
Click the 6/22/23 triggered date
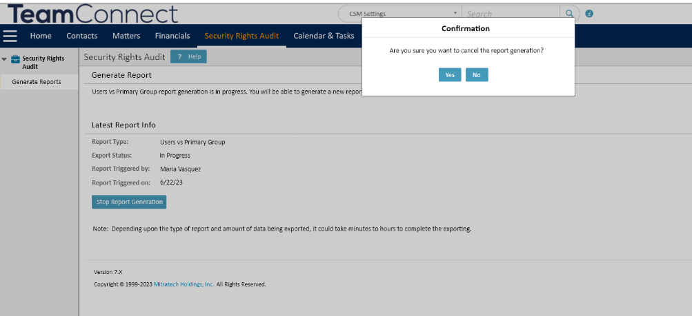(x=171, y=182)
